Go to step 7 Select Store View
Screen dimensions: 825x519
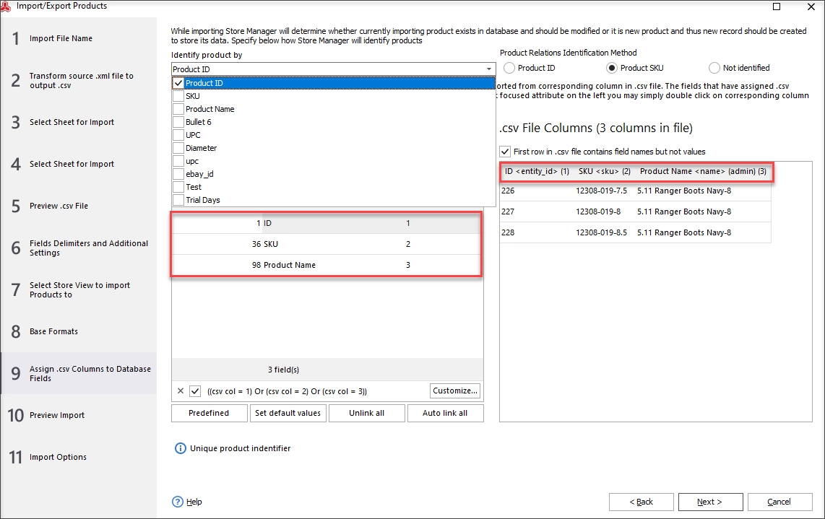[x=79, y=289]
